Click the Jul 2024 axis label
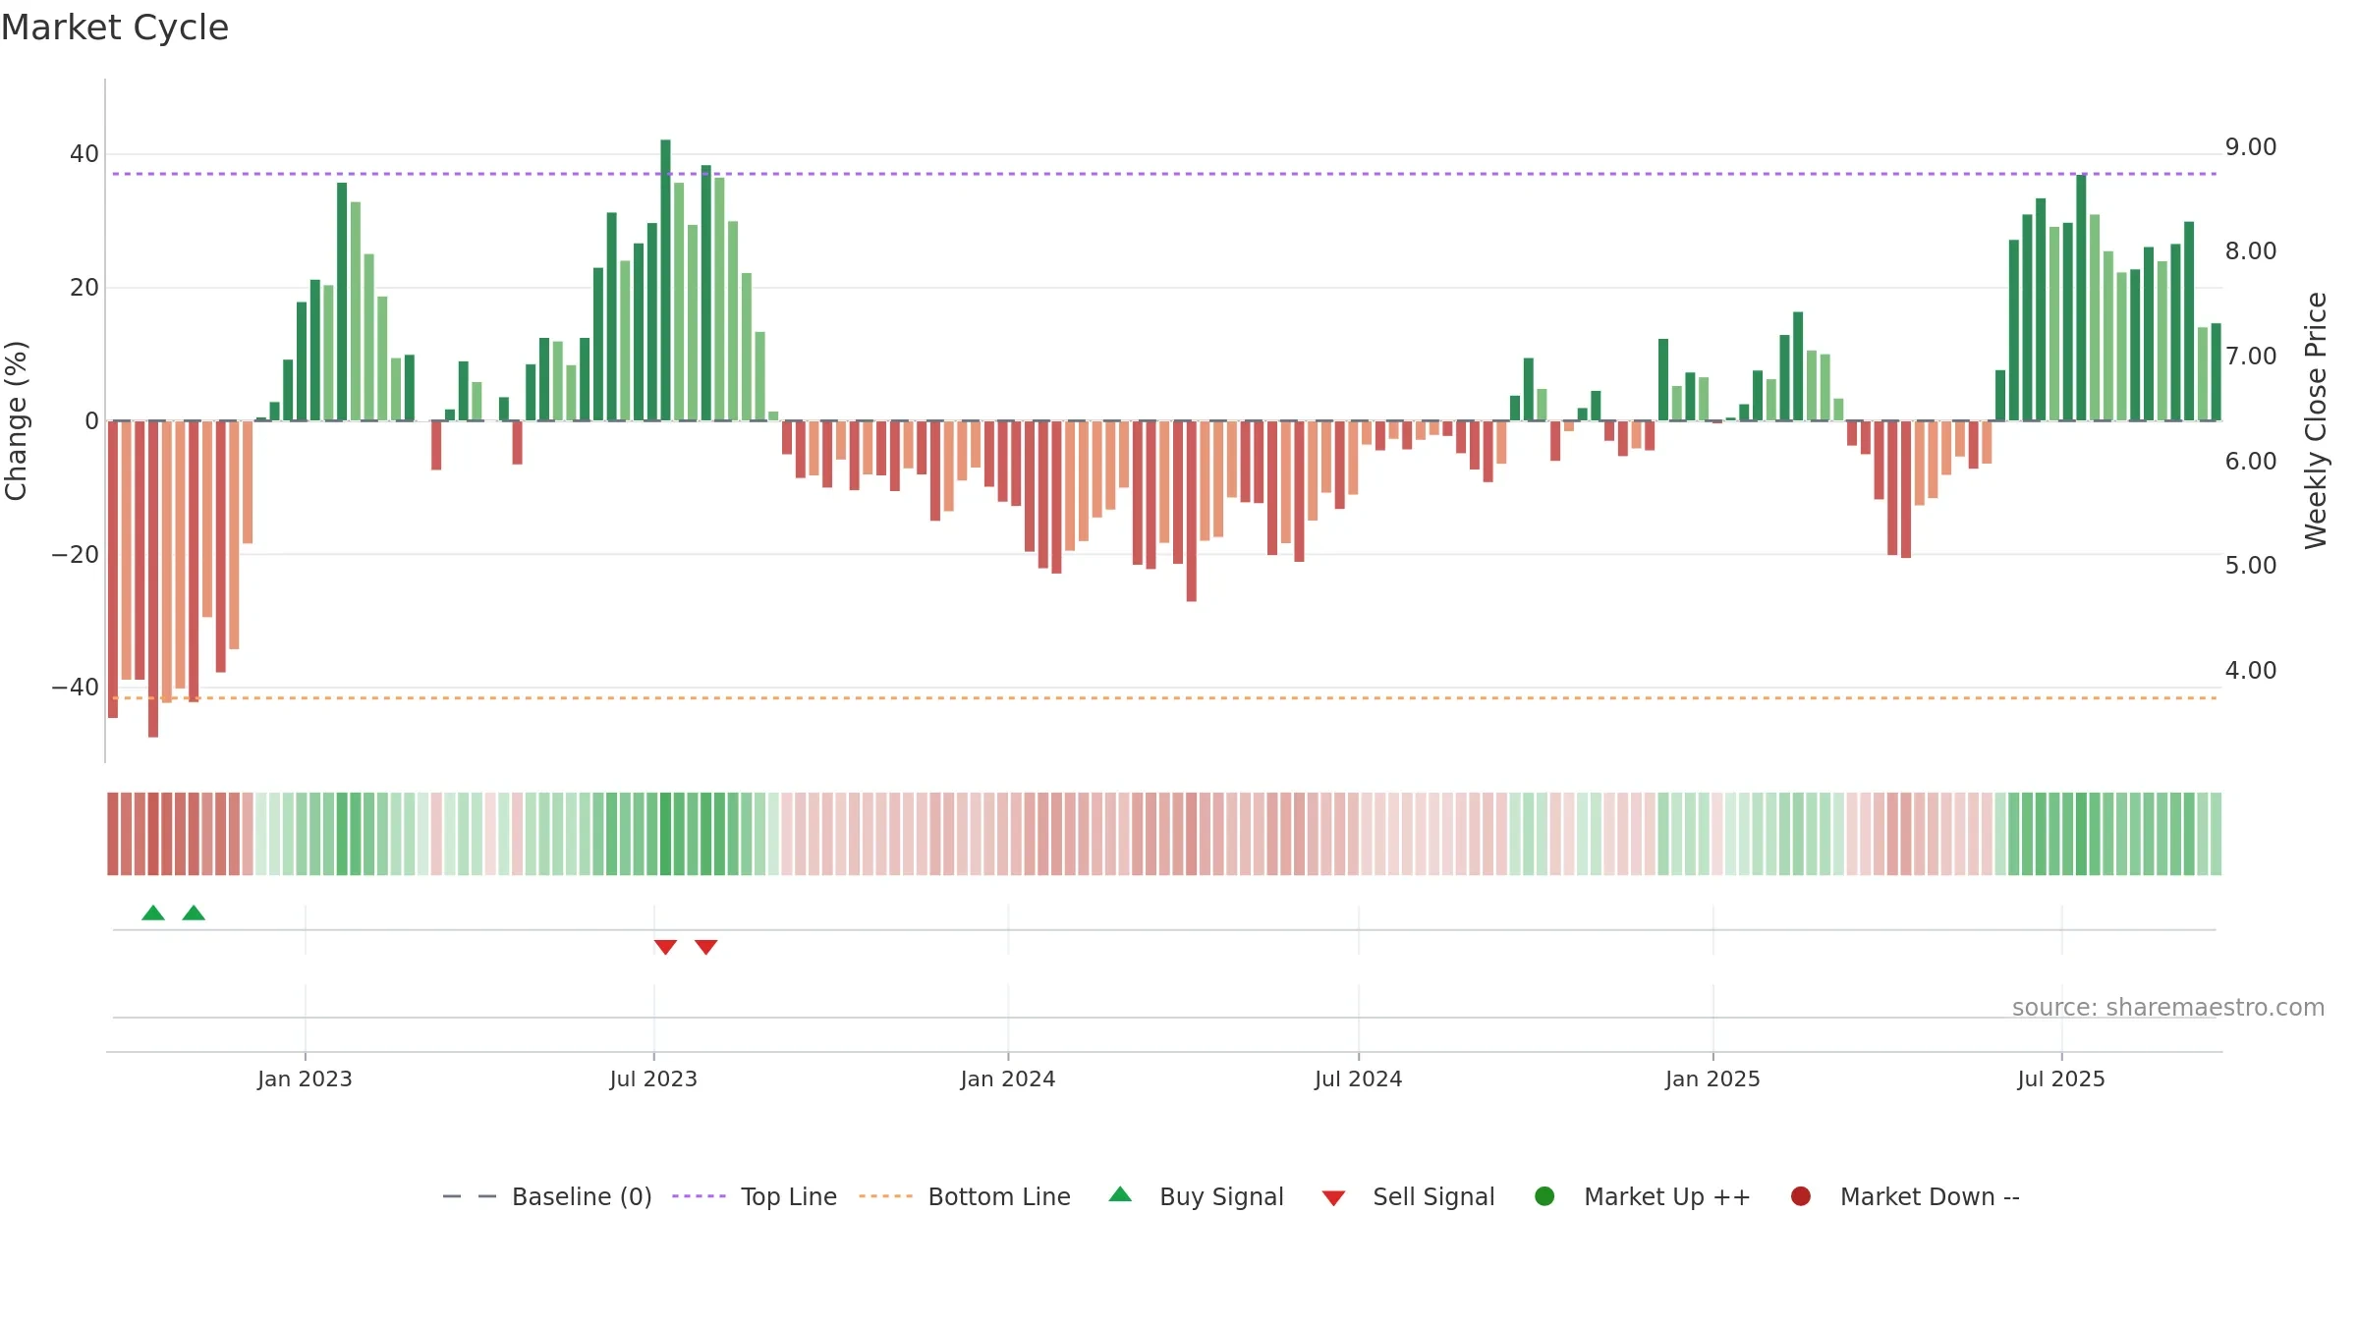The height and width of the screenshot is (1326, 2358). (1359, 1078)
